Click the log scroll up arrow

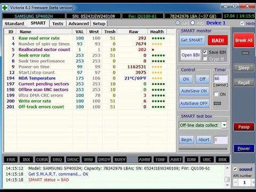click(227, 168)
